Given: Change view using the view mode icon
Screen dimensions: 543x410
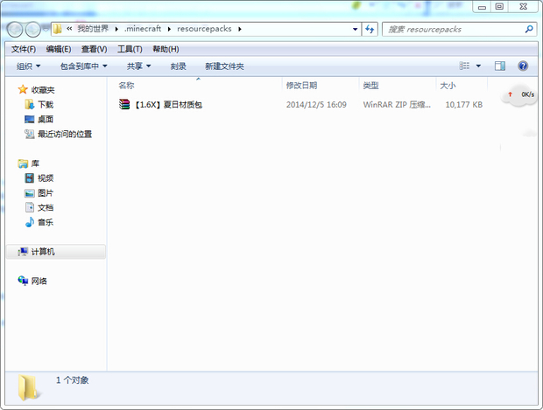Looking at the screenshot, I should (464, 66).
